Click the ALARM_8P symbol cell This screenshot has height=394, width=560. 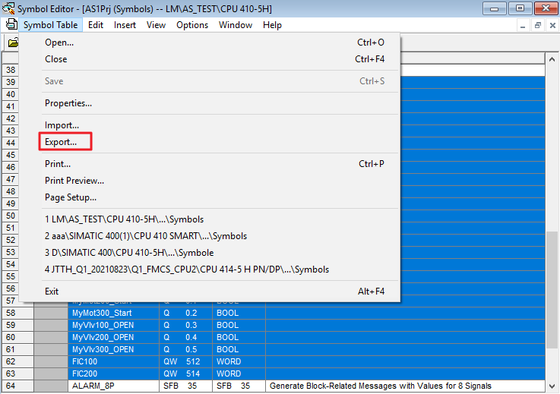pos(113,386)
